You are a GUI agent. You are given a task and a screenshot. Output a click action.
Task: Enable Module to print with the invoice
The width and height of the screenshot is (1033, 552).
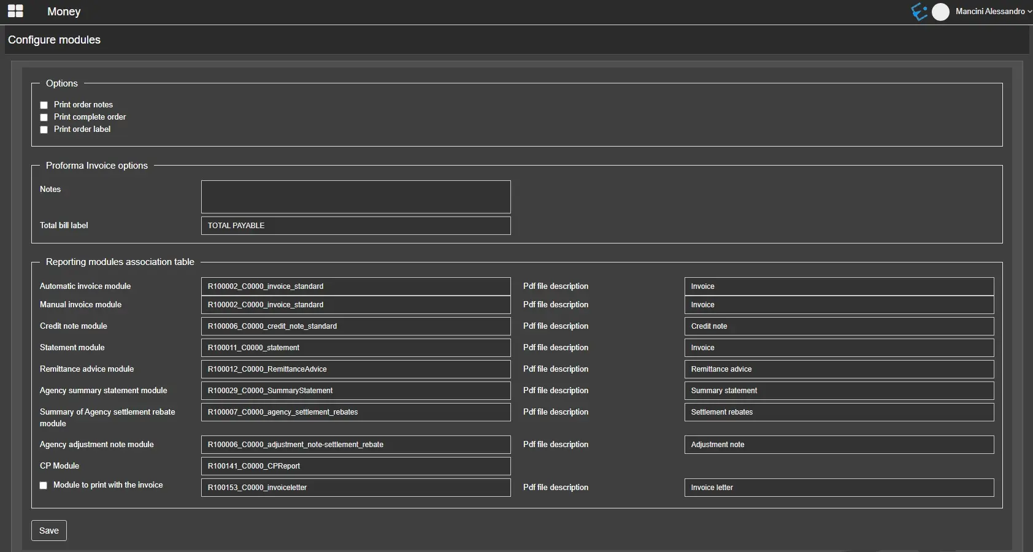click(x=44, y=485)
